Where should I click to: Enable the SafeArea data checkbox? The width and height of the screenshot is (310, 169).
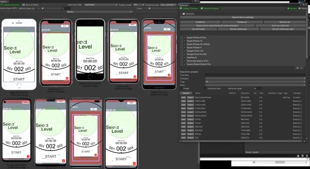[205, 88]
